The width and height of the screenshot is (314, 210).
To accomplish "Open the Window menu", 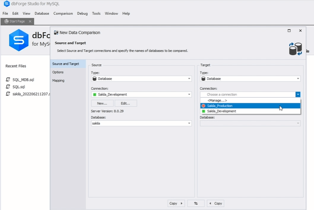I will pos(111,13).
